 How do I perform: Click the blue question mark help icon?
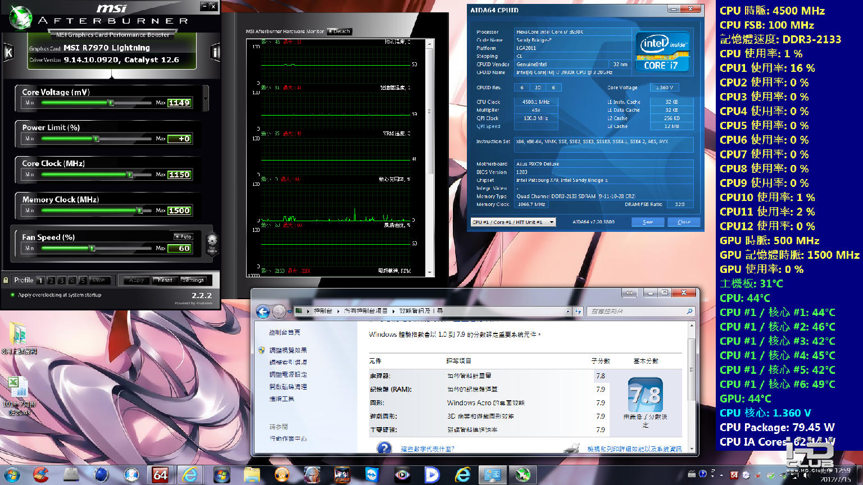[x=384, y=448]
